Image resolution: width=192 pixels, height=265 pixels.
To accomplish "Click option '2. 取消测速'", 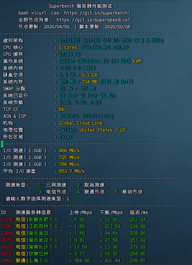I will click(x=91, y=185).
